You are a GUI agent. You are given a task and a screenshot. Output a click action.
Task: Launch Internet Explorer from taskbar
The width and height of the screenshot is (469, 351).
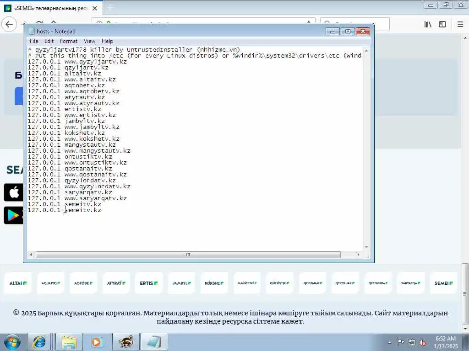tap(39, 342)
